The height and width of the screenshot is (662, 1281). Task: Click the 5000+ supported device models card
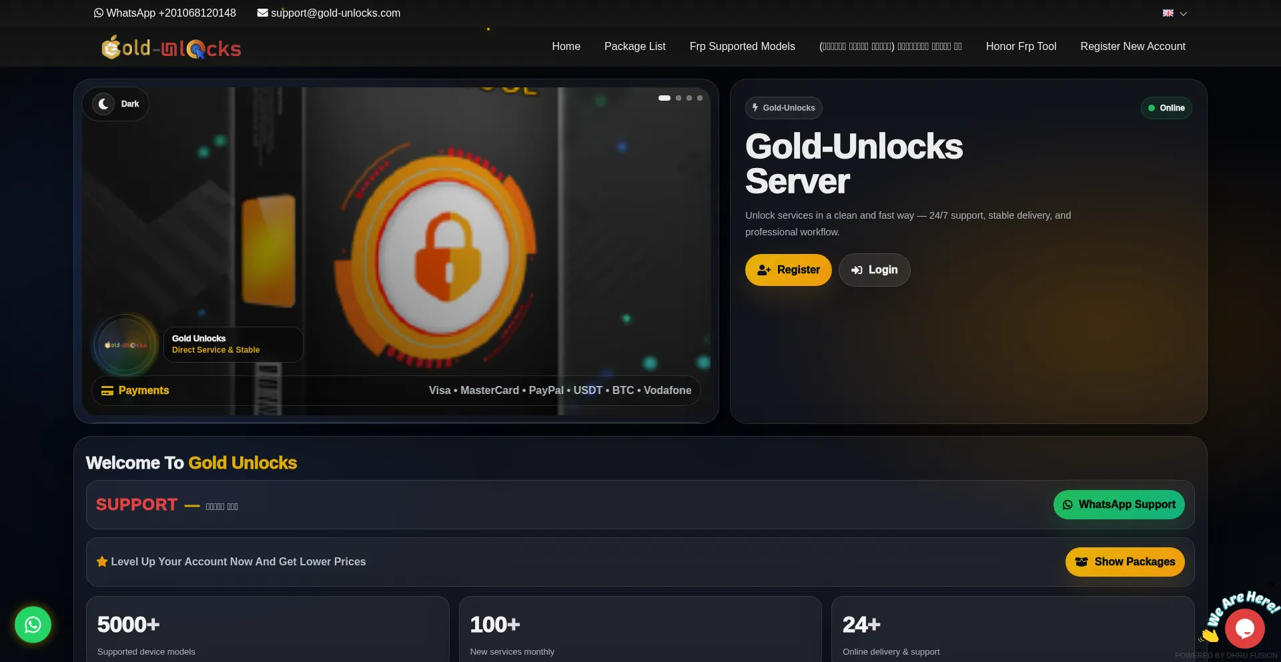pos(268,629)
